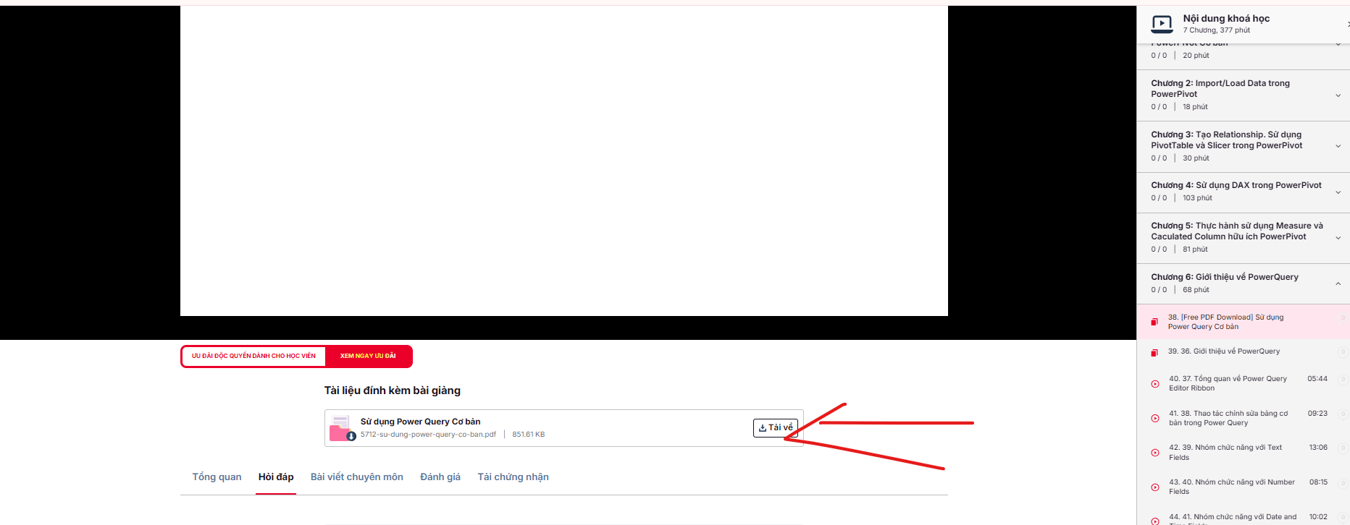Collapse Chương 6 using its chevron
The height and width of the screenshot is (525, 1350).
click(1338, 283)
